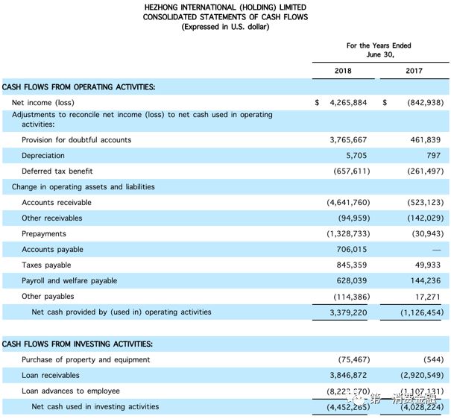Click operating total 3,379,220
Image resolution: width=451 pixels, height=419 pixels.
point(348,312)
